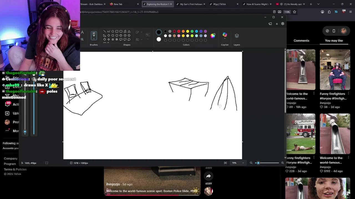The image size is (355, 199).
Task: Switch to My Son's First Halloween tab
Action: 191,4
